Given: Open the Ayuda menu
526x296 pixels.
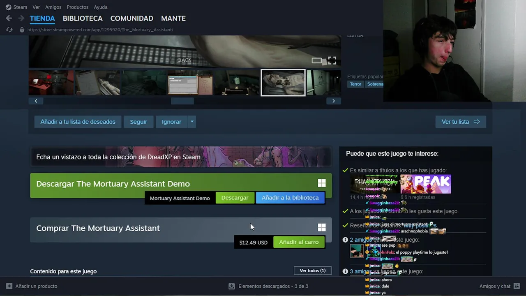Looking at the screenshot, I should [x=100, y=7].
